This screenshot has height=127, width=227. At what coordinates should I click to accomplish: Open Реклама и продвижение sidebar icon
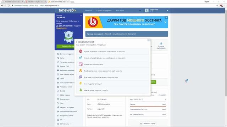tap(58, 62)
